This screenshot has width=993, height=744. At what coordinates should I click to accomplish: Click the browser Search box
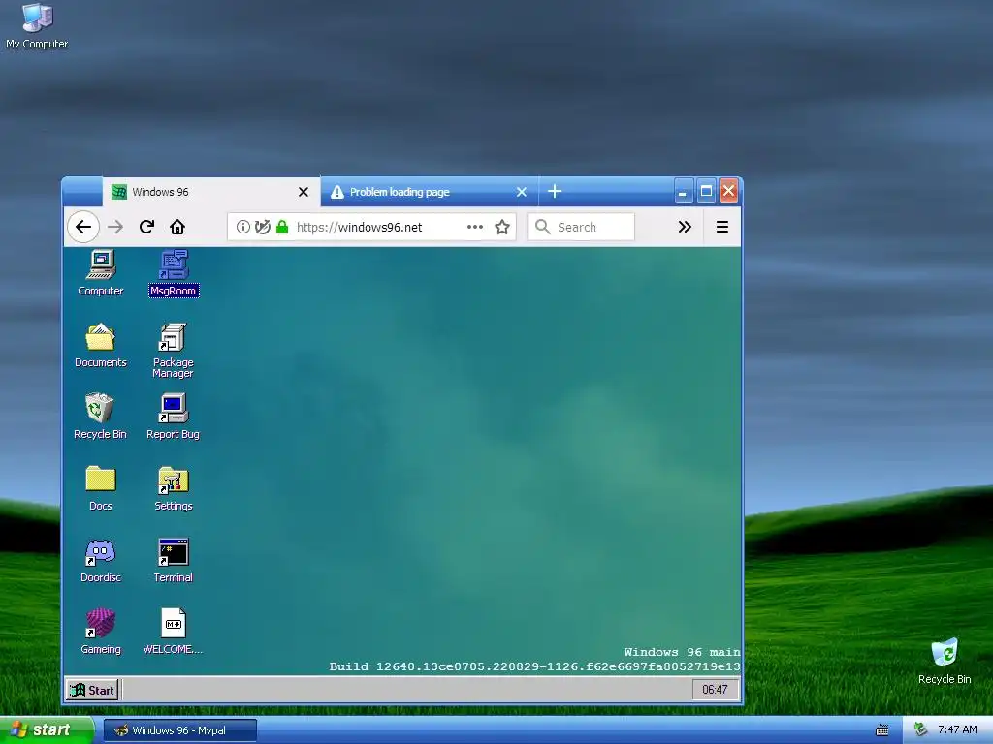point(581,227)
